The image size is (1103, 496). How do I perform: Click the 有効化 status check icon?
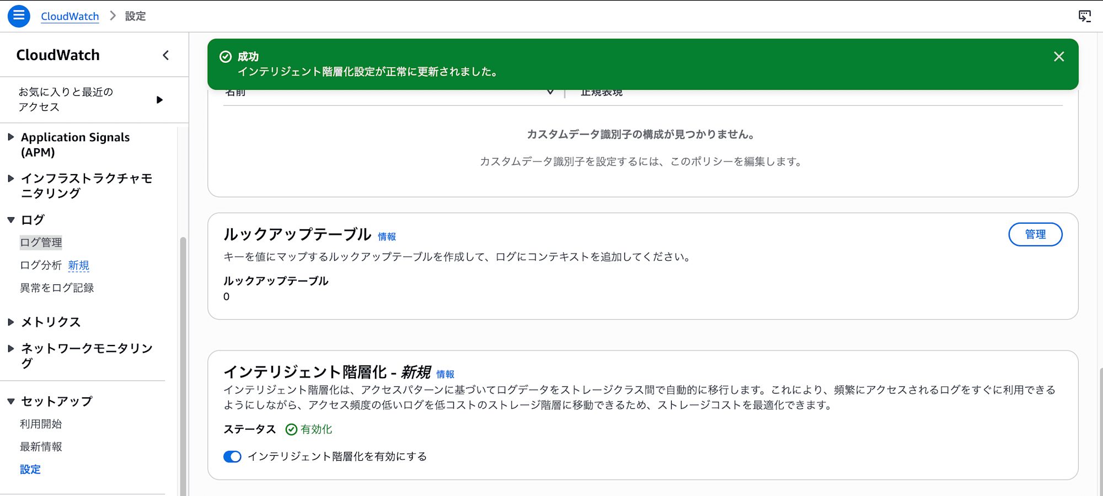(x=291, y=429)
